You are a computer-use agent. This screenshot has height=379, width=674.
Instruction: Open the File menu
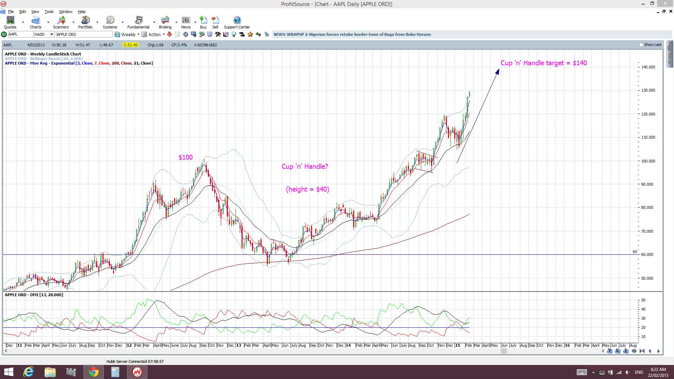pyautogui.click(x=11, y=12)
